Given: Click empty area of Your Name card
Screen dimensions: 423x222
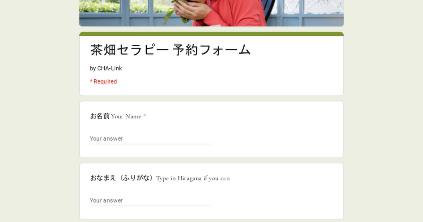Looking at the screenshot, I should click(278, 134).
